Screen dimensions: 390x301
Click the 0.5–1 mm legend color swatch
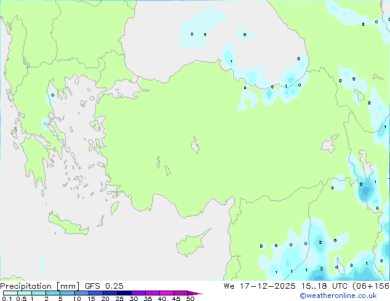(25, 293)
